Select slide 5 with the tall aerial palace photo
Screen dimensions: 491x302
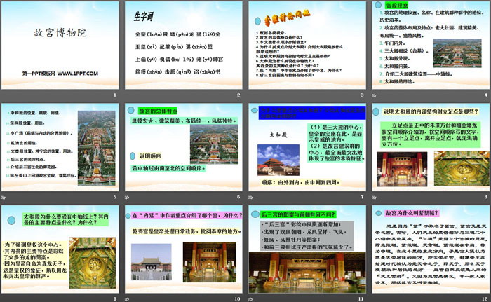click(60, 147)
